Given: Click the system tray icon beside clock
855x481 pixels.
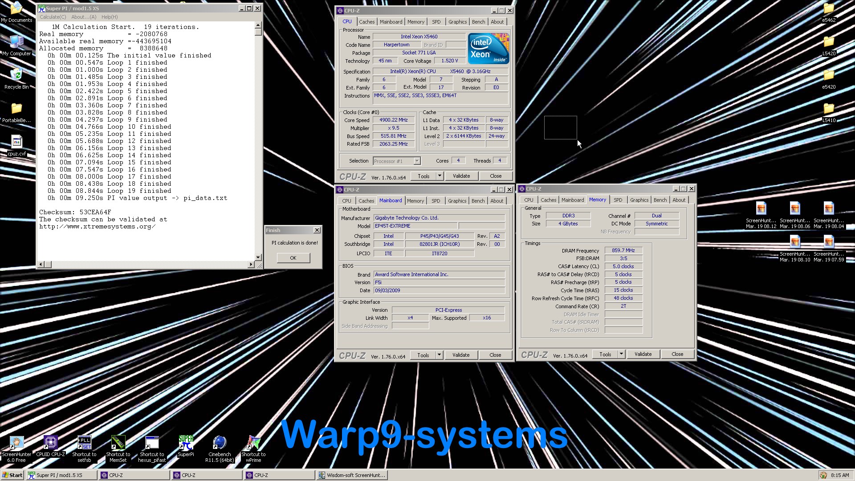Looking at the screenshot, I should (823, 475).
